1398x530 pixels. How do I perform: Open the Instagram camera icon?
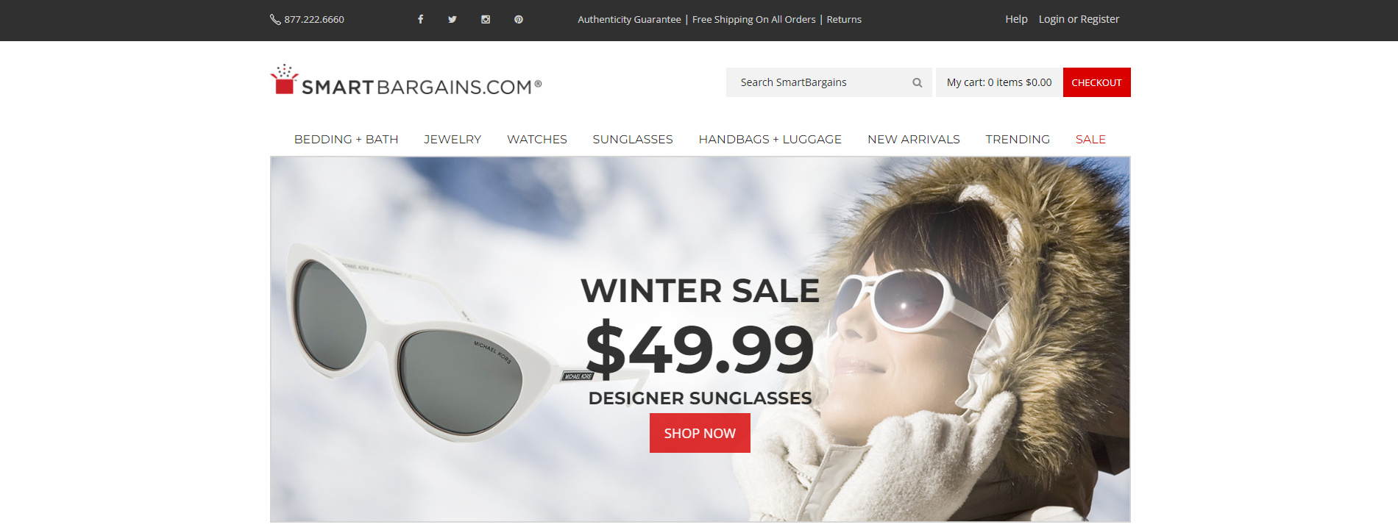click(486, 19)
